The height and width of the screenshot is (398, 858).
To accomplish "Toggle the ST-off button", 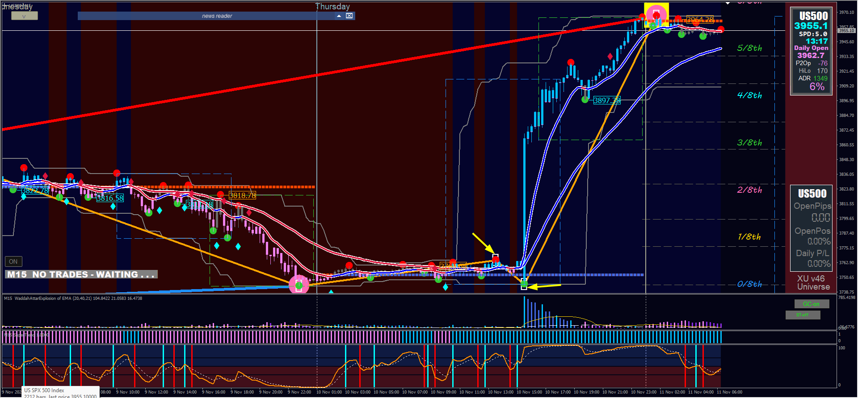I will click(x=803, y=315).
